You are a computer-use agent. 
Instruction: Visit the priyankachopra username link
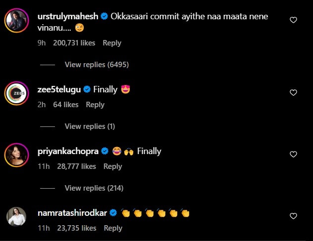[69, 151]
